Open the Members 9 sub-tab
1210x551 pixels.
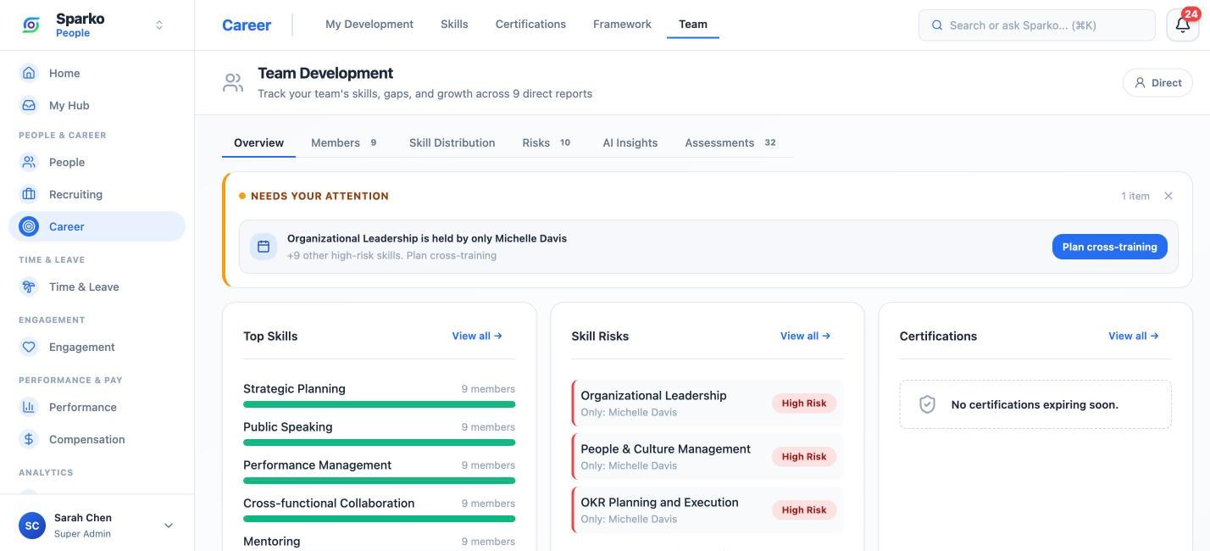point(344,142)
